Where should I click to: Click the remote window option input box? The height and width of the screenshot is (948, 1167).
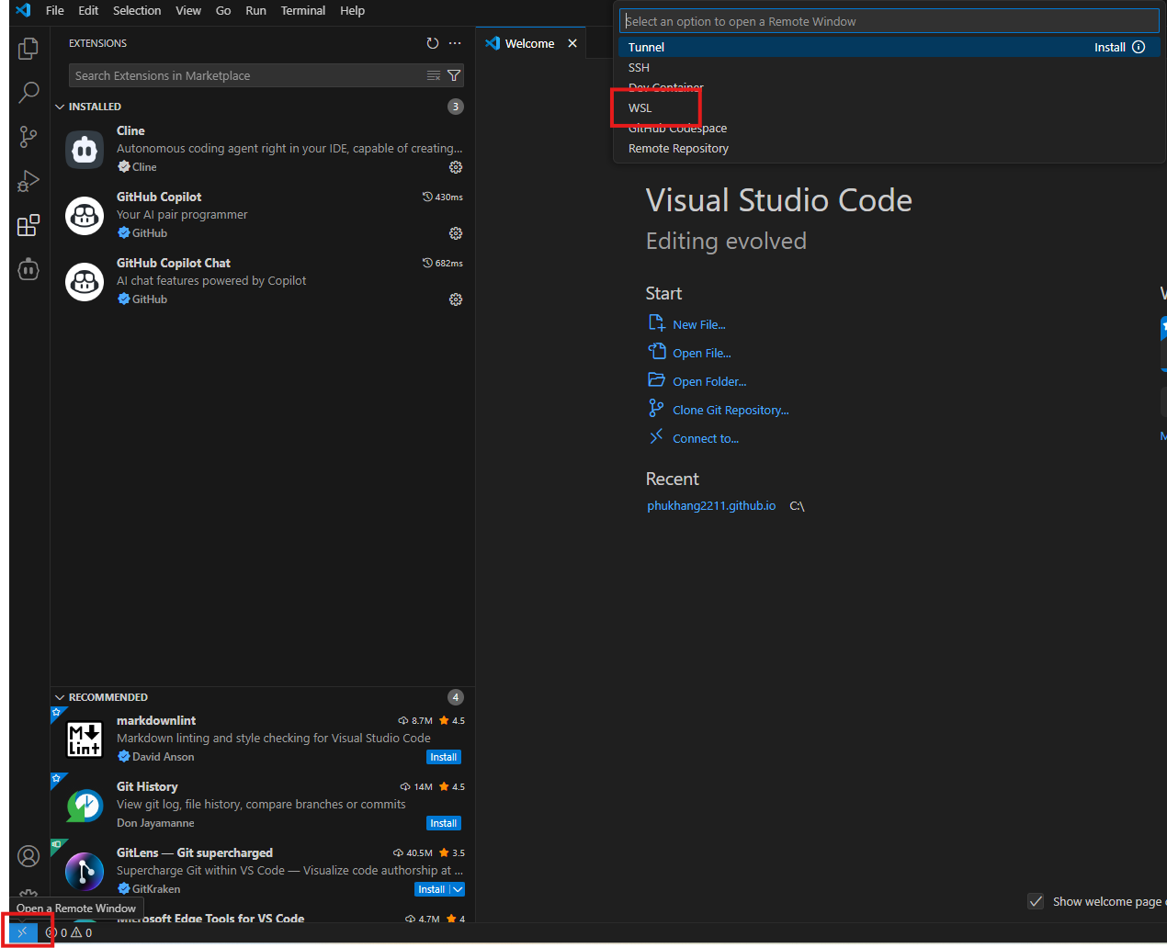click(889, 21)
